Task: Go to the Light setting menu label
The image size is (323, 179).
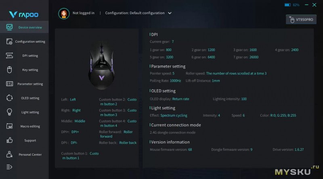Action: pyautogui.click(x=30, y=112)
